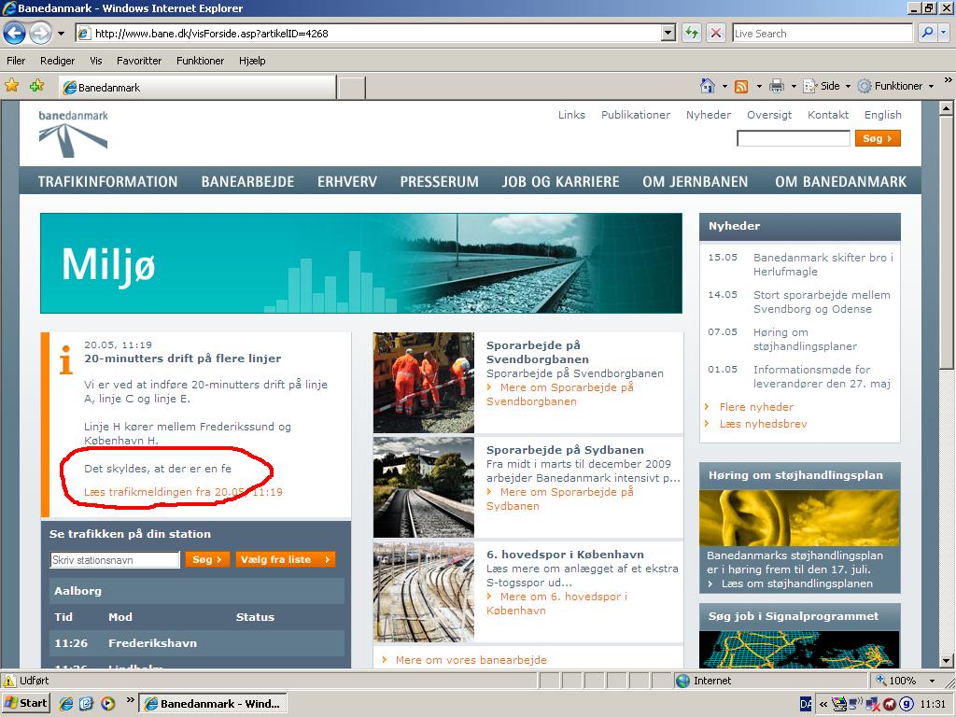Viewport: 956px width, 717px height.
Task: Click the Banedanmark taskbar window button
Action: tap(213, 704)
